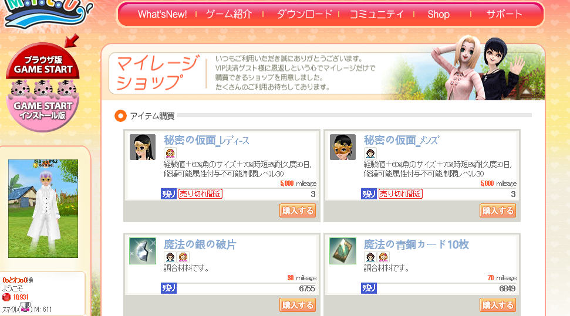Click the red gem currency icon

pos(6,297)
